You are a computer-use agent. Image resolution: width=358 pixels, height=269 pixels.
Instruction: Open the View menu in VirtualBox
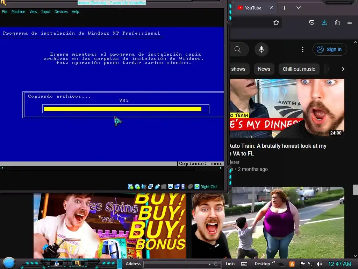tap(33, 12)
